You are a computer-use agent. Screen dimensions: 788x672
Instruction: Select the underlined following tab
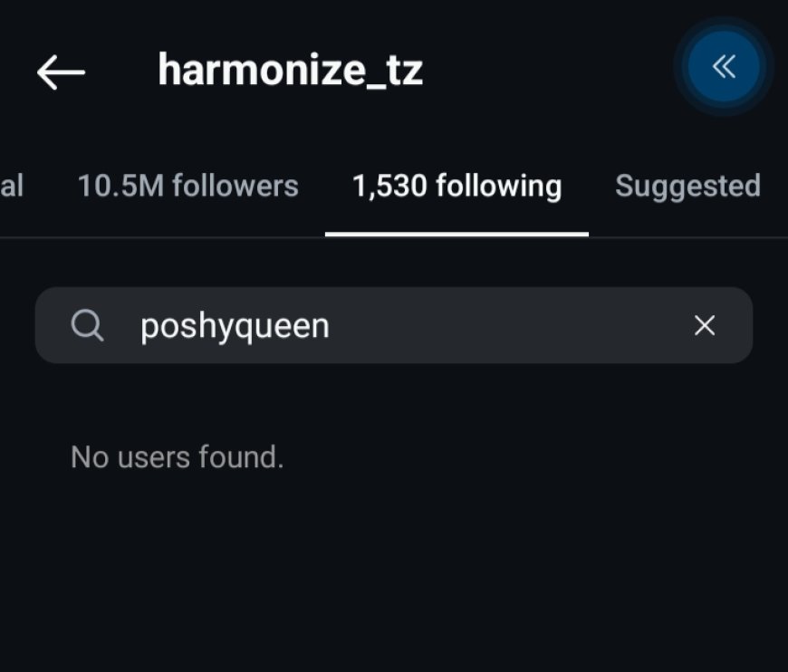click(x=456, y=187)
